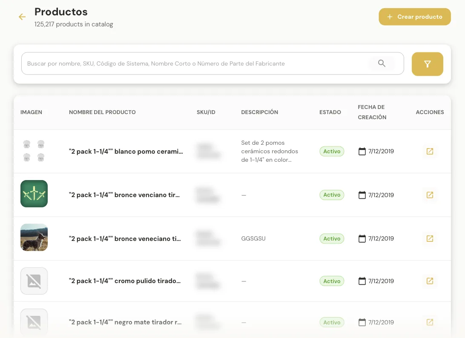Click calendar icon in negro mate row
The height and width of the screenshot is (338, 465).
pos(362,322)
